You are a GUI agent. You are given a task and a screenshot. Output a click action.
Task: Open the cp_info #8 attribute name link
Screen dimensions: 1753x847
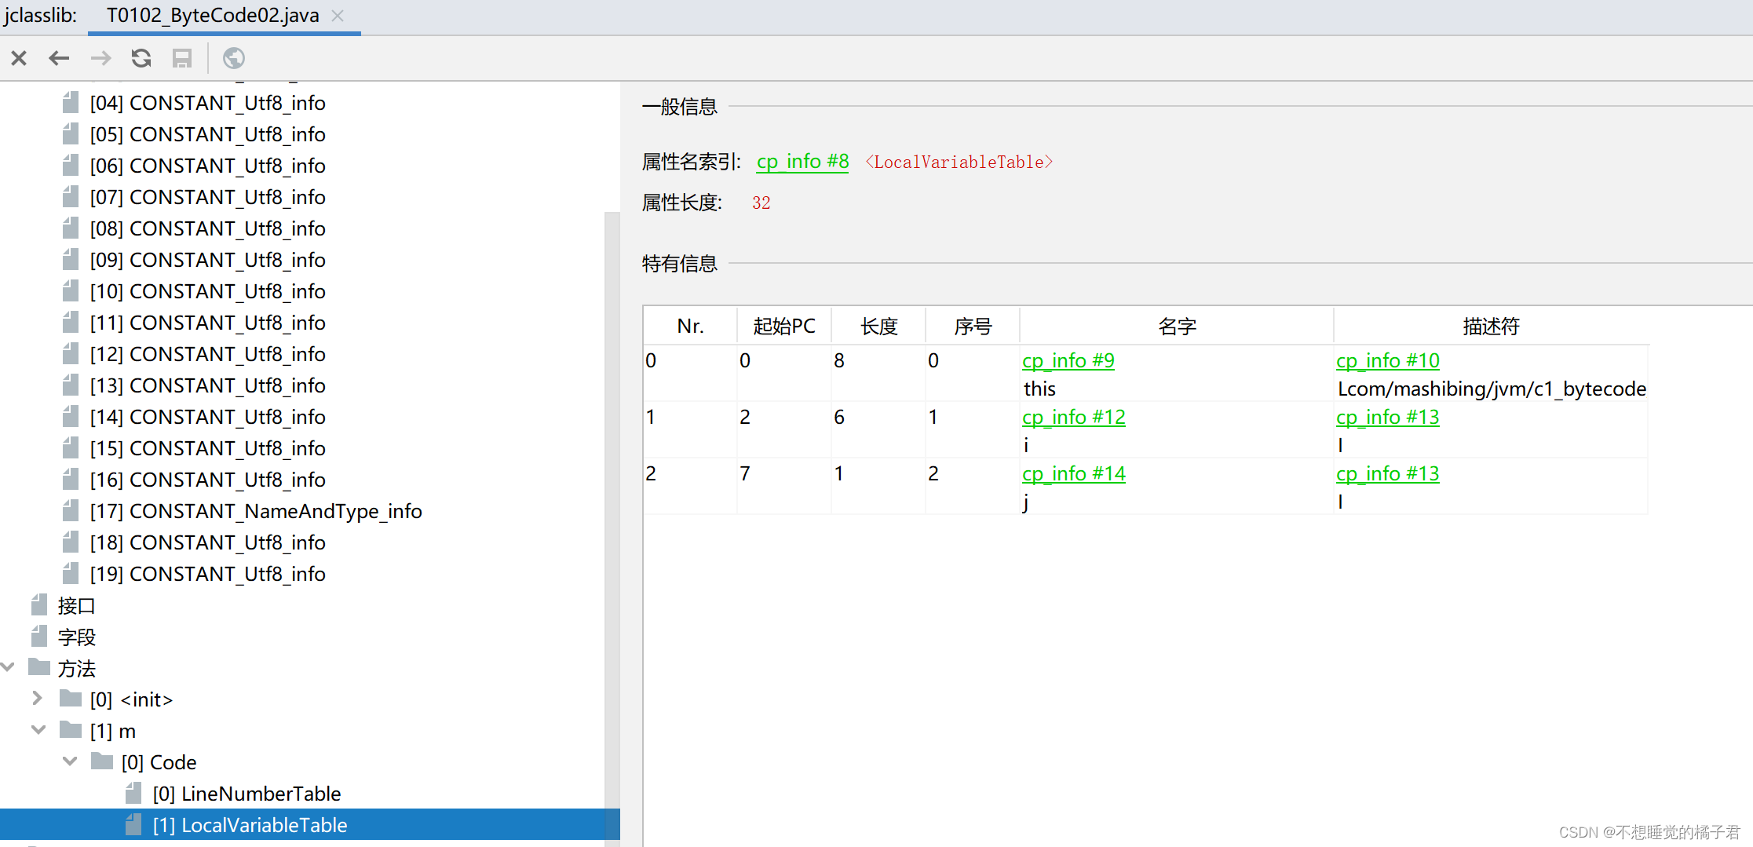pos(802,162)
